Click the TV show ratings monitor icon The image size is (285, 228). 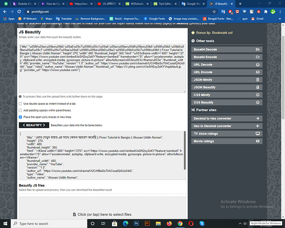(x=258, y=134)
